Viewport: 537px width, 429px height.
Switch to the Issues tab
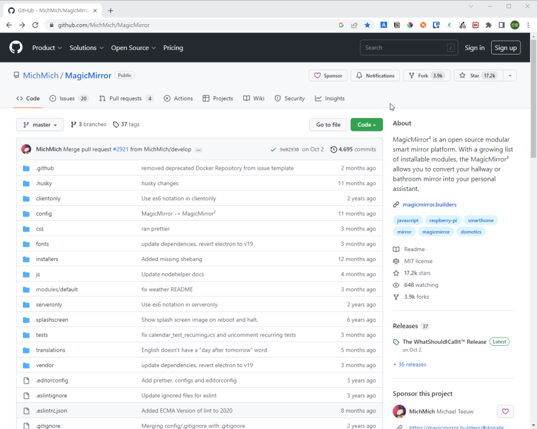coord(69,98)
